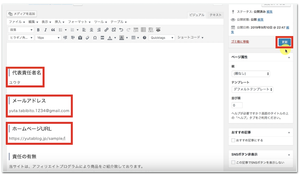This screenshot has width=300, height=176.
Task: Toggle bold formatting in the editor toolbar
Action: [38, 30]
